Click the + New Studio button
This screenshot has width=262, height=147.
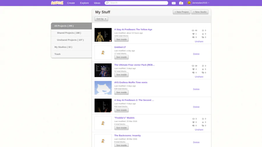click(x=200, y=12)
